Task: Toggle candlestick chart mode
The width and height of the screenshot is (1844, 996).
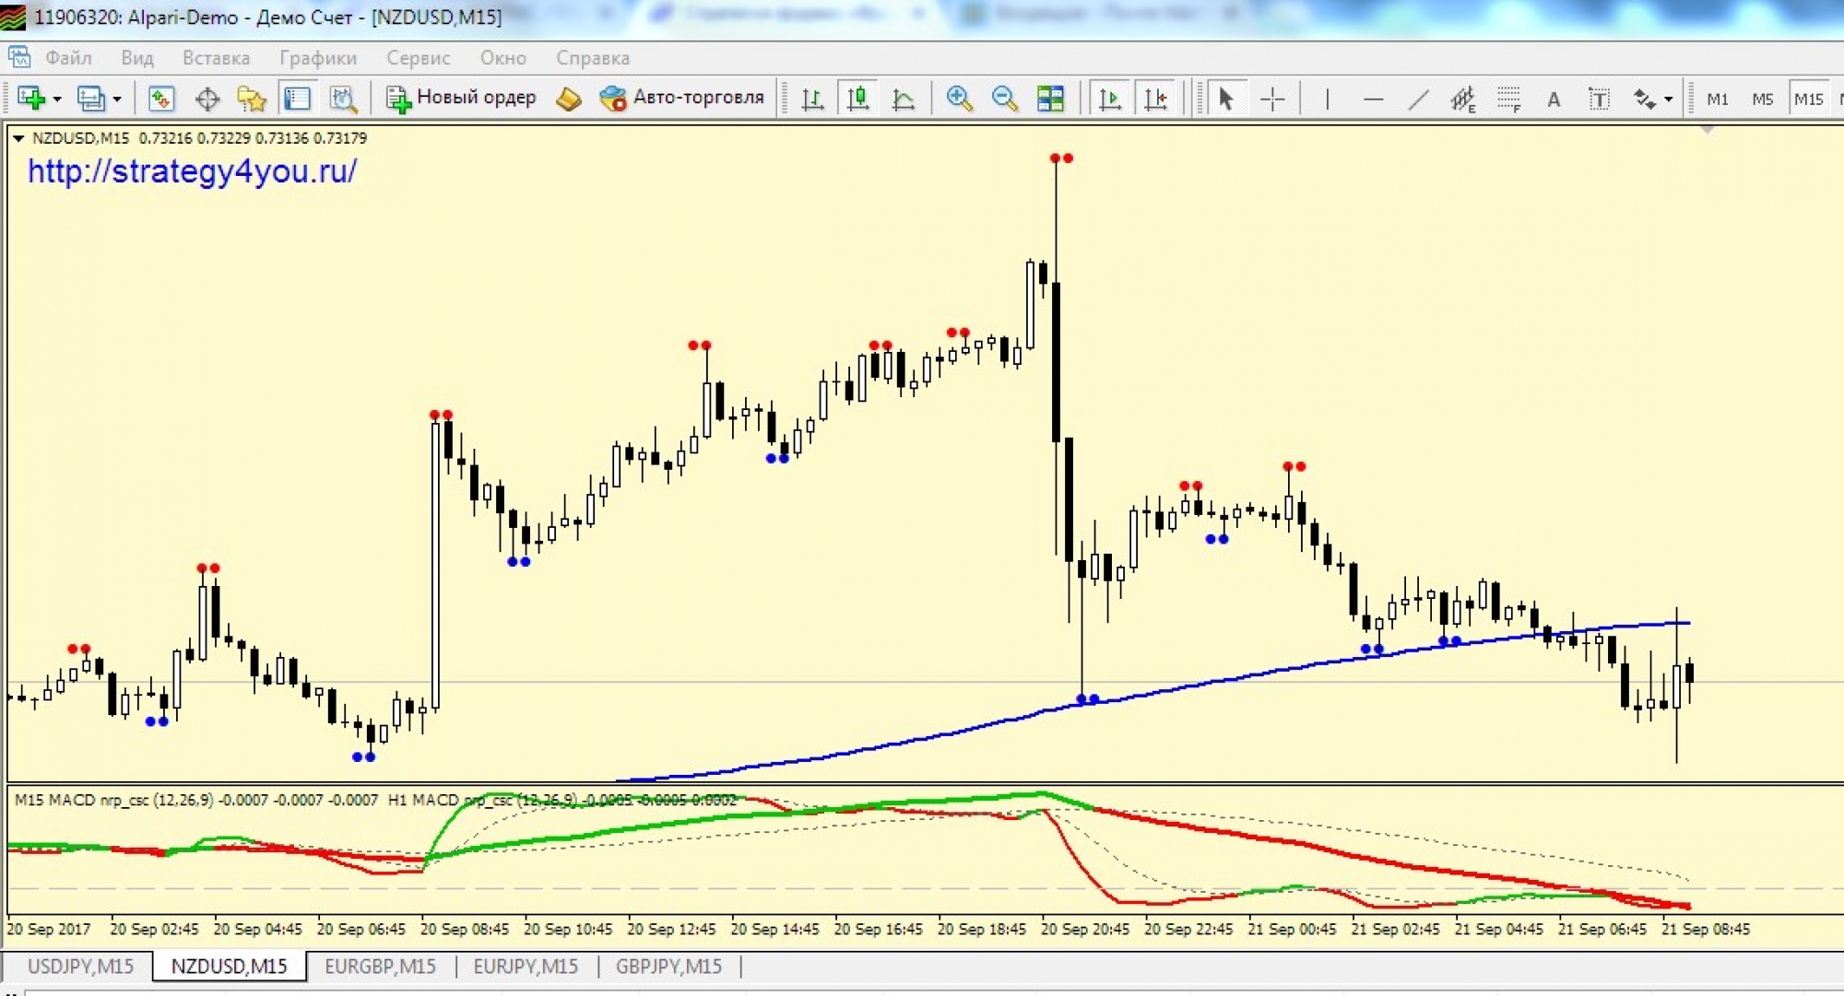Action: 858,99
